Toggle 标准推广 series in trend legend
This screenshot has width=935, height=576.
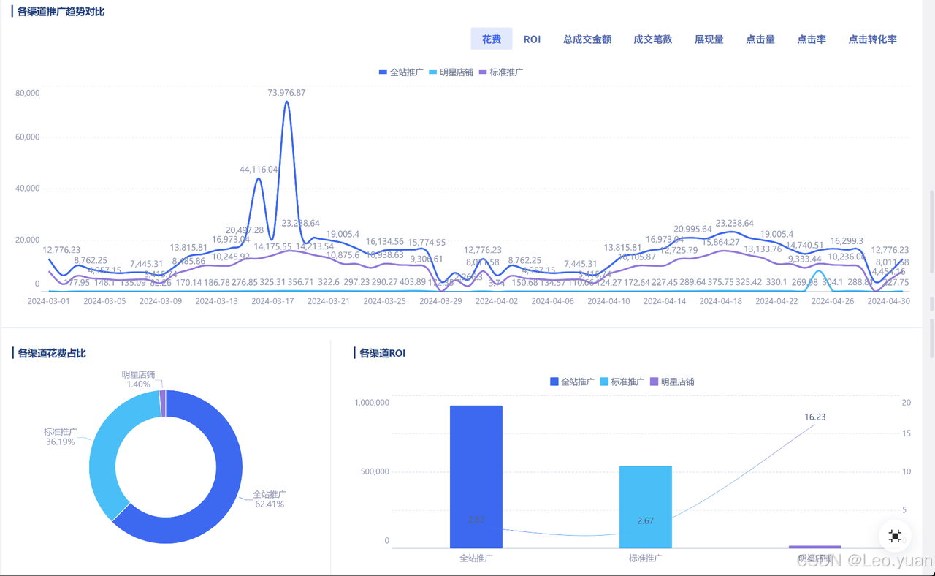[501, 72]
